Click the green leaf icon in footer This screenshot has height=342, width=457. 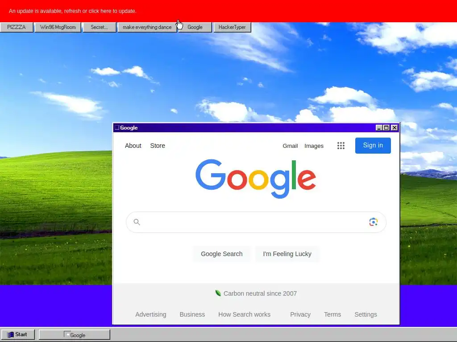point(218,293)
